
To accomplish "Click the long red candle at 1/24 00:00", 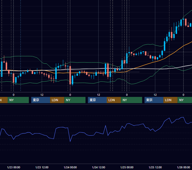I will tap(70, 75).
